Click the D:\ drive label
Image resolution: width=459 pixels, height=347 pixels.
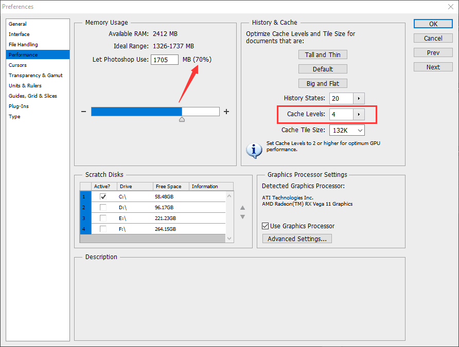pyautogui.click(x=122, y=208)
